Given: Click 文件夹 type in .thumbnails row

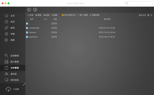Looking at the screenshot, I should (54, 28).
